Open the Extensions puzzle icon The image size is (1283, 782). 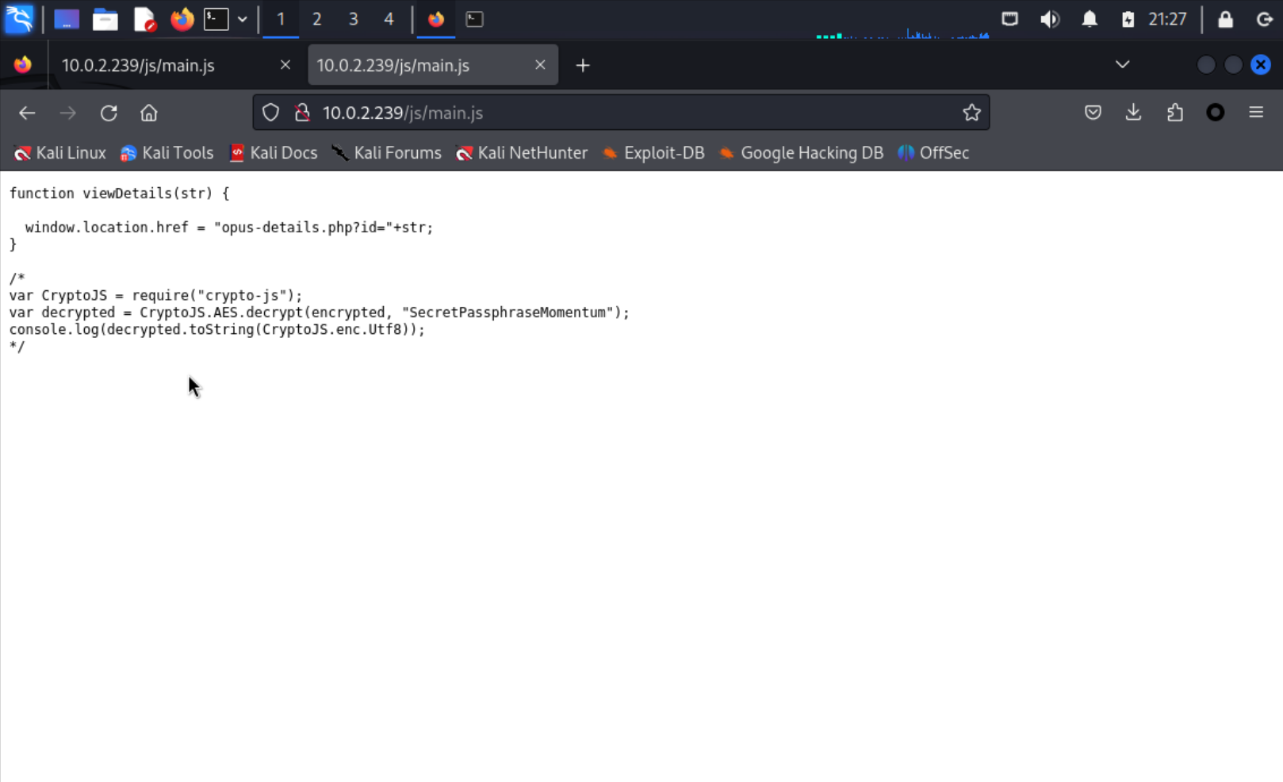click(x=1174, y=113)
